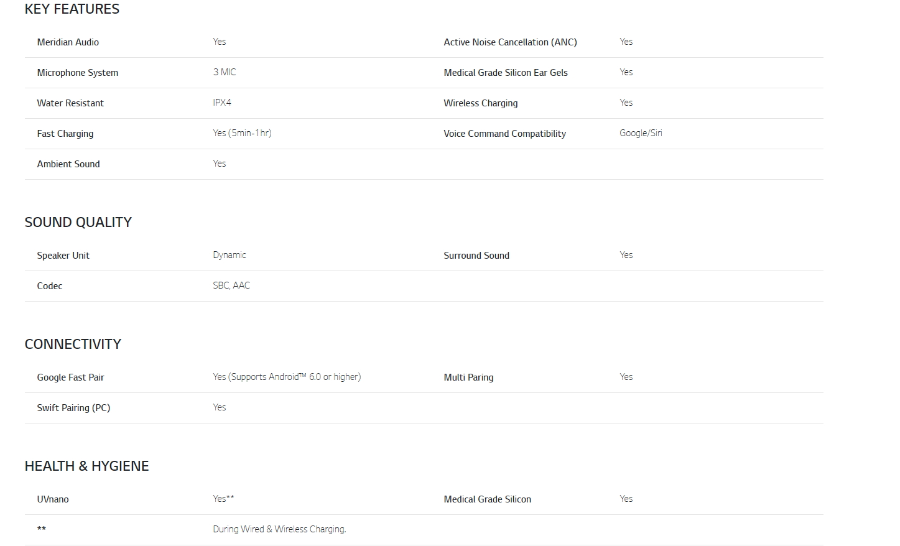Screen dimensions: 900x546
Task: Select the Fast Charging row label
Action: (x=65, y=134)
